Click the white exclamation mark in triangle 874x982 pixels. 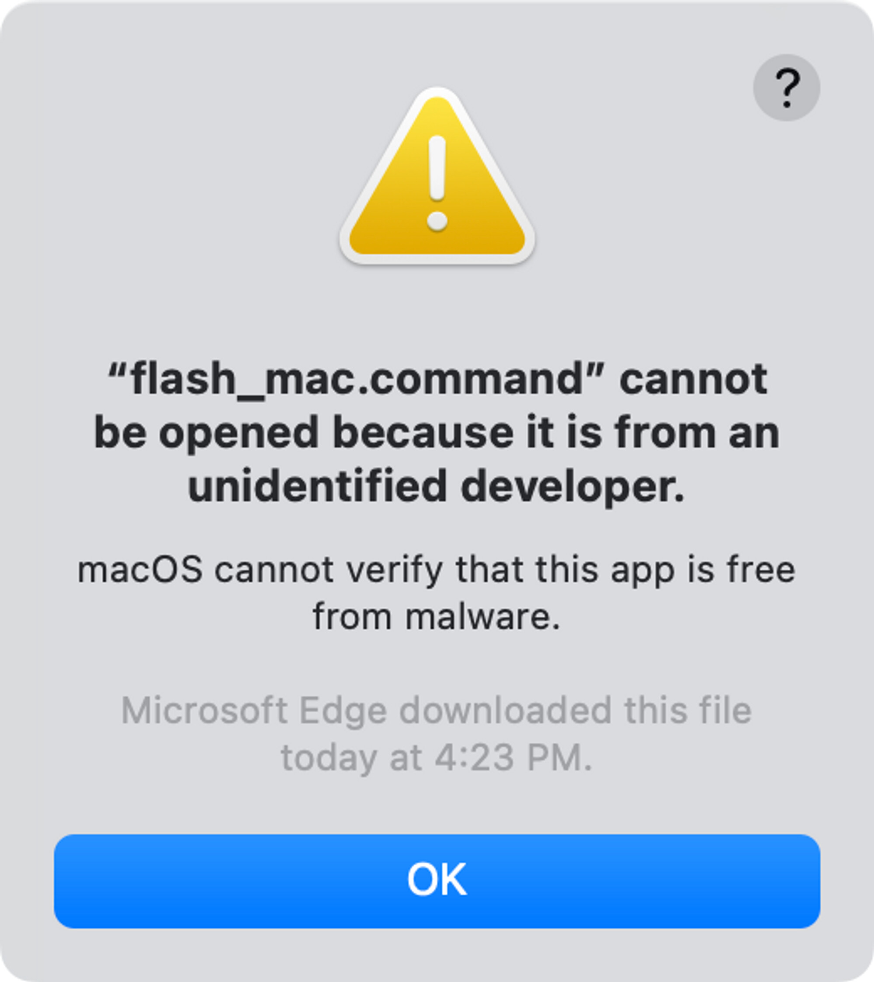click(x=437, y=183)
